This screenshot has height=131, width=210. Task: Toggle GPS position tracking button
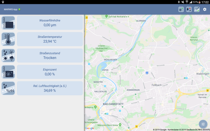pyautogui.click(x=181, y=9)
